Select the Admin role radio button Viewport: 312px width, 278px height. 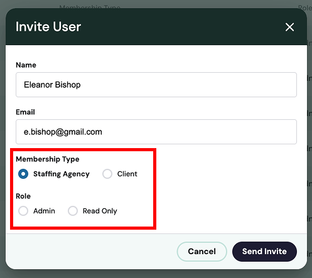coord(23,211)
